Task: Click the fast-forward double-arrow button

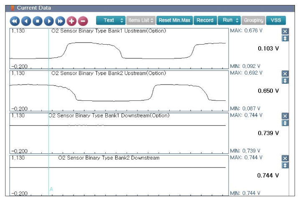Action: [60, 21]
